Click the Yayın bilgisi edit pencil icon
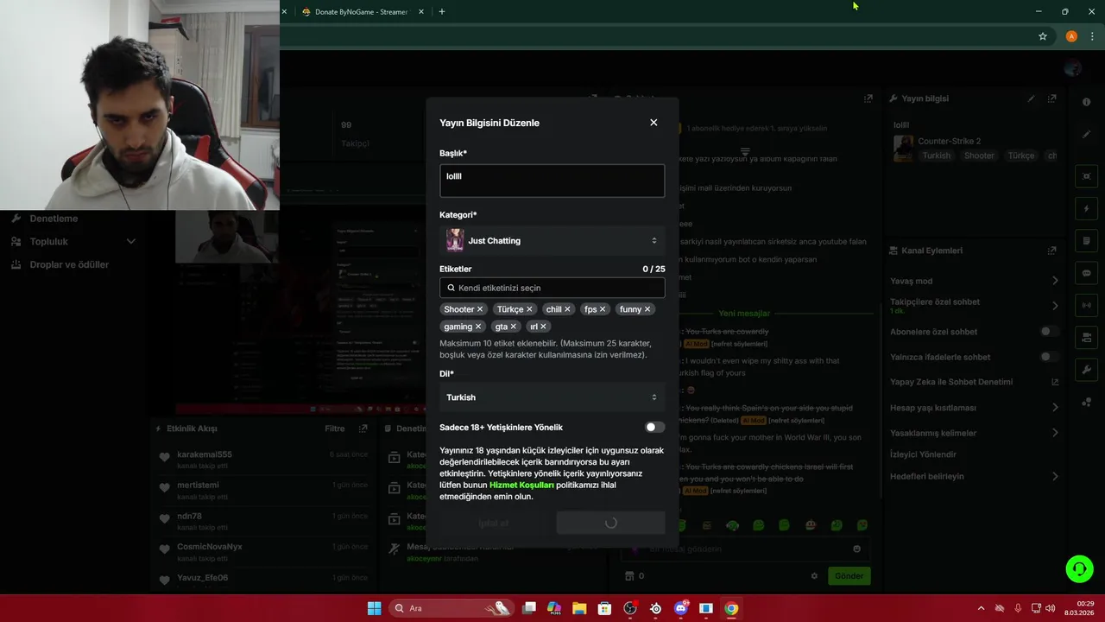Viewport: 1105px width, 622px height. pos(1031,98)
